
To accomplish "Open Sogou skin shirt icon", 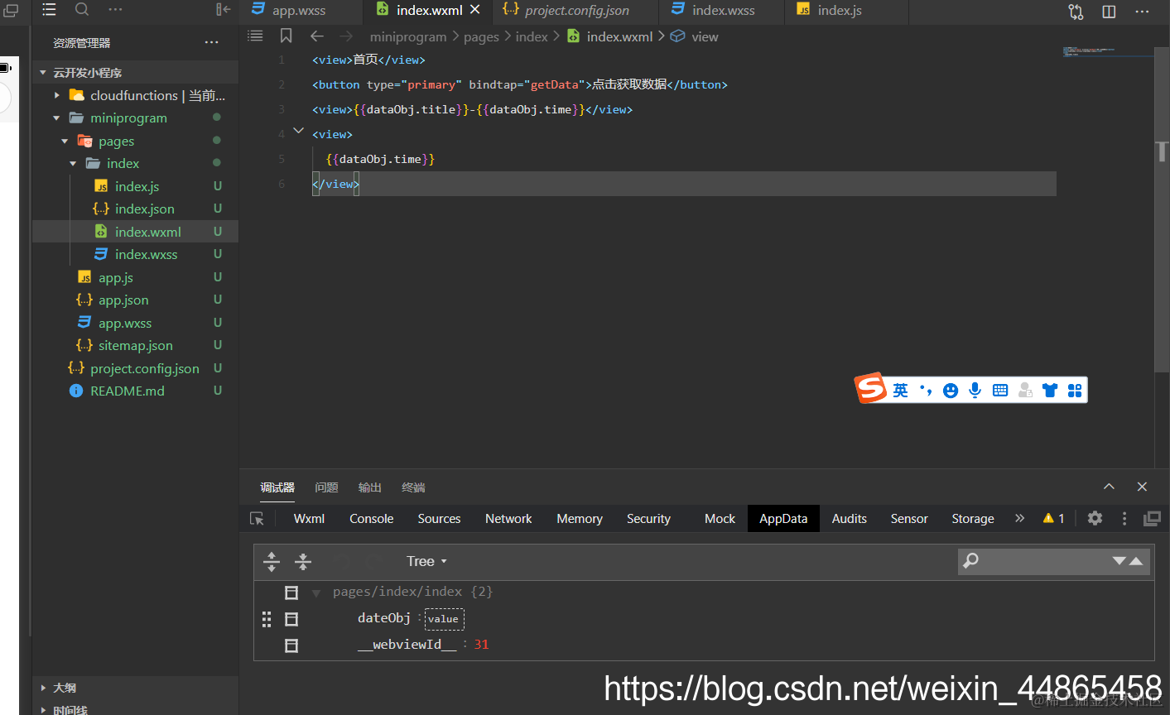I will tap(1050, 391).
